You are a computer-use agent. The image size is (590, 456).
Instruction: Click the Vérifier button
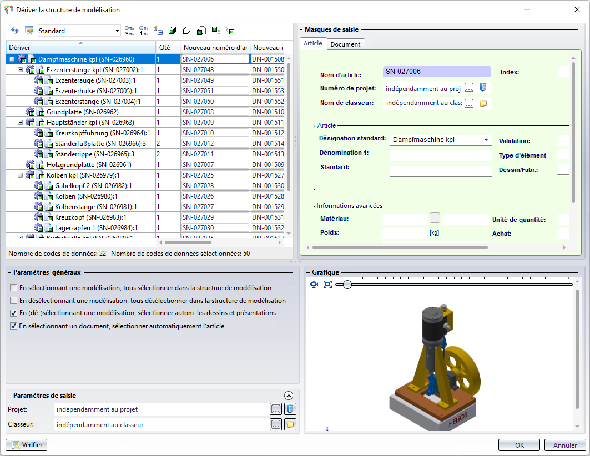(x=27, y=445)
